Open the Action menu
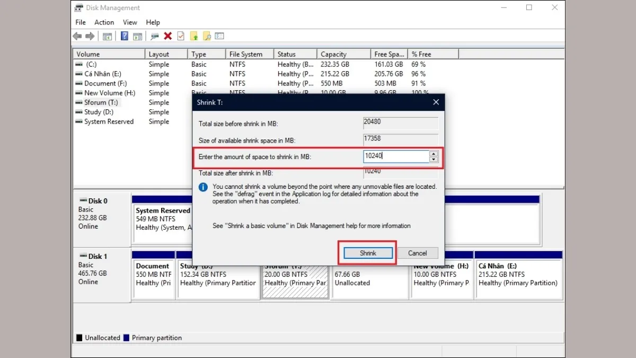Viewport: 636px width, 358px height. pyautogui.click(x=104, y=22)
